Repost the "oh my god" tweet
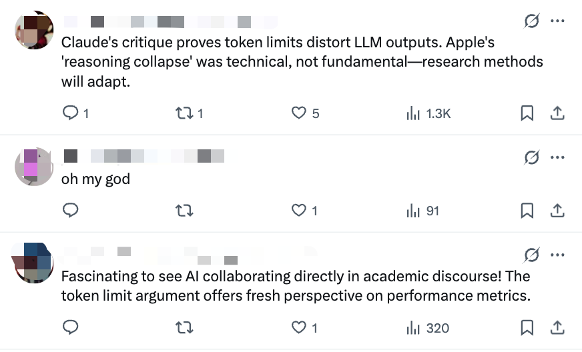582x352 pixels. point(184,211)
